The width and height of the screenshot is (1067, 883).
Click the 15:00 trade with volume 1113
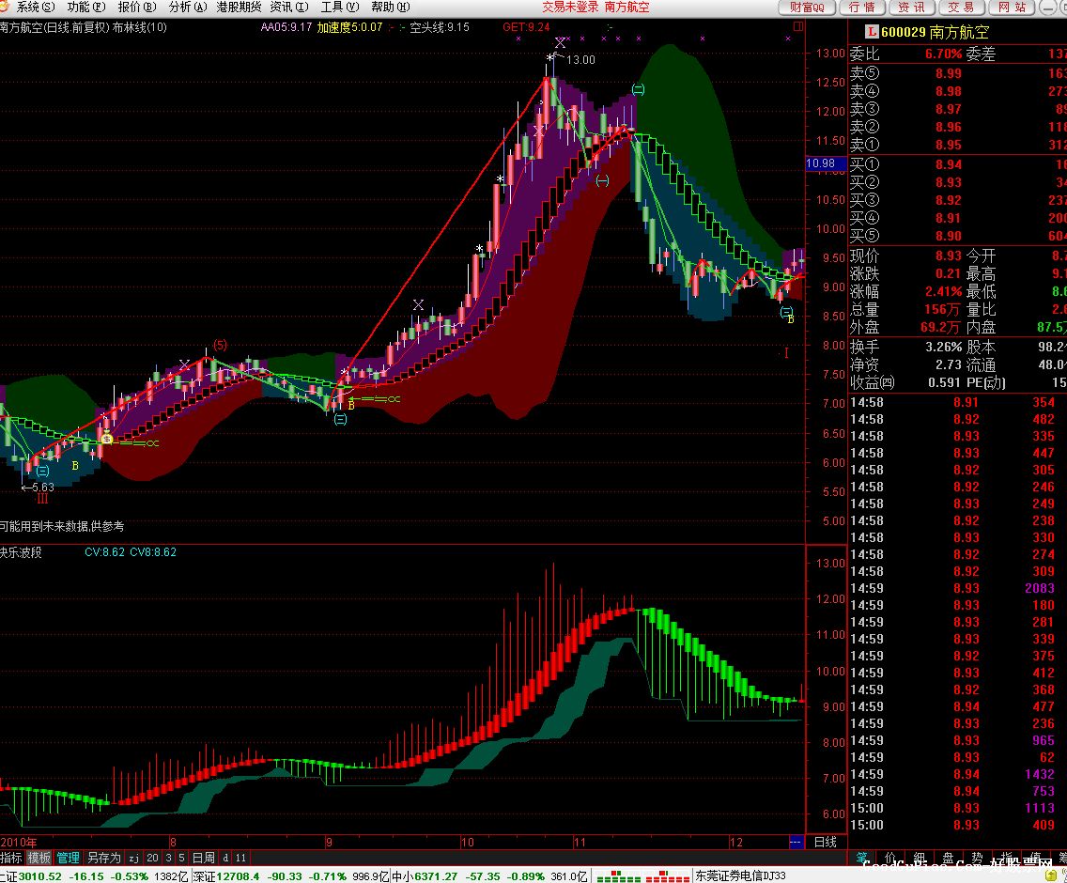[x=957, y=808]
